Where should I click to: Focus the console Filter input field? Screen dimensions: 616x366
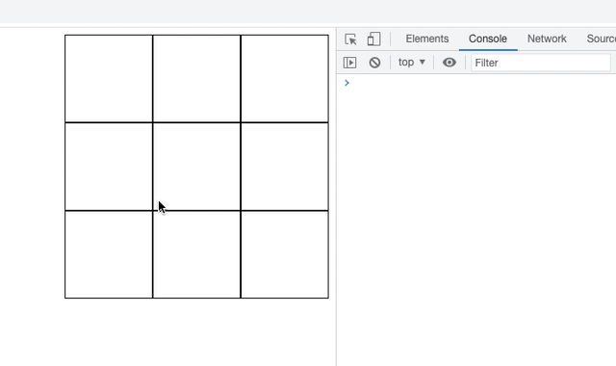541,63
